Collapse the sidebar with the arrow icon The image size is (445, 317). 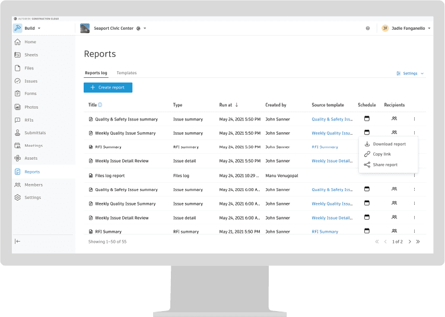coord(18,242)
